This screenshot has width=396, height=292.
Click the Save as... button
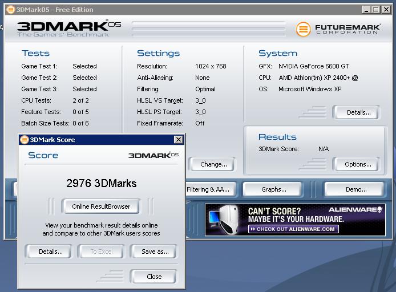point(155,252)
